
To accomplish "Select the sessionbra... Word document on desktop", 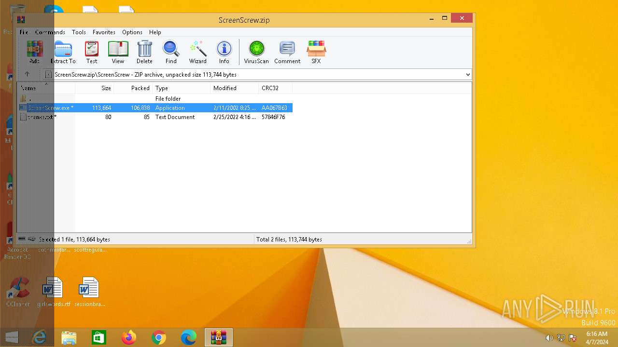I will pyautogui.click(x=89, y=292).
